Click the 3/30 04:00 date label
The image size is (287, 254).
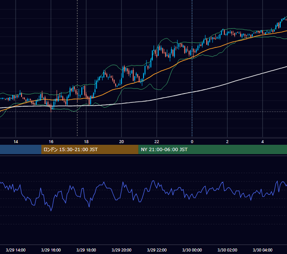[263, 250]
